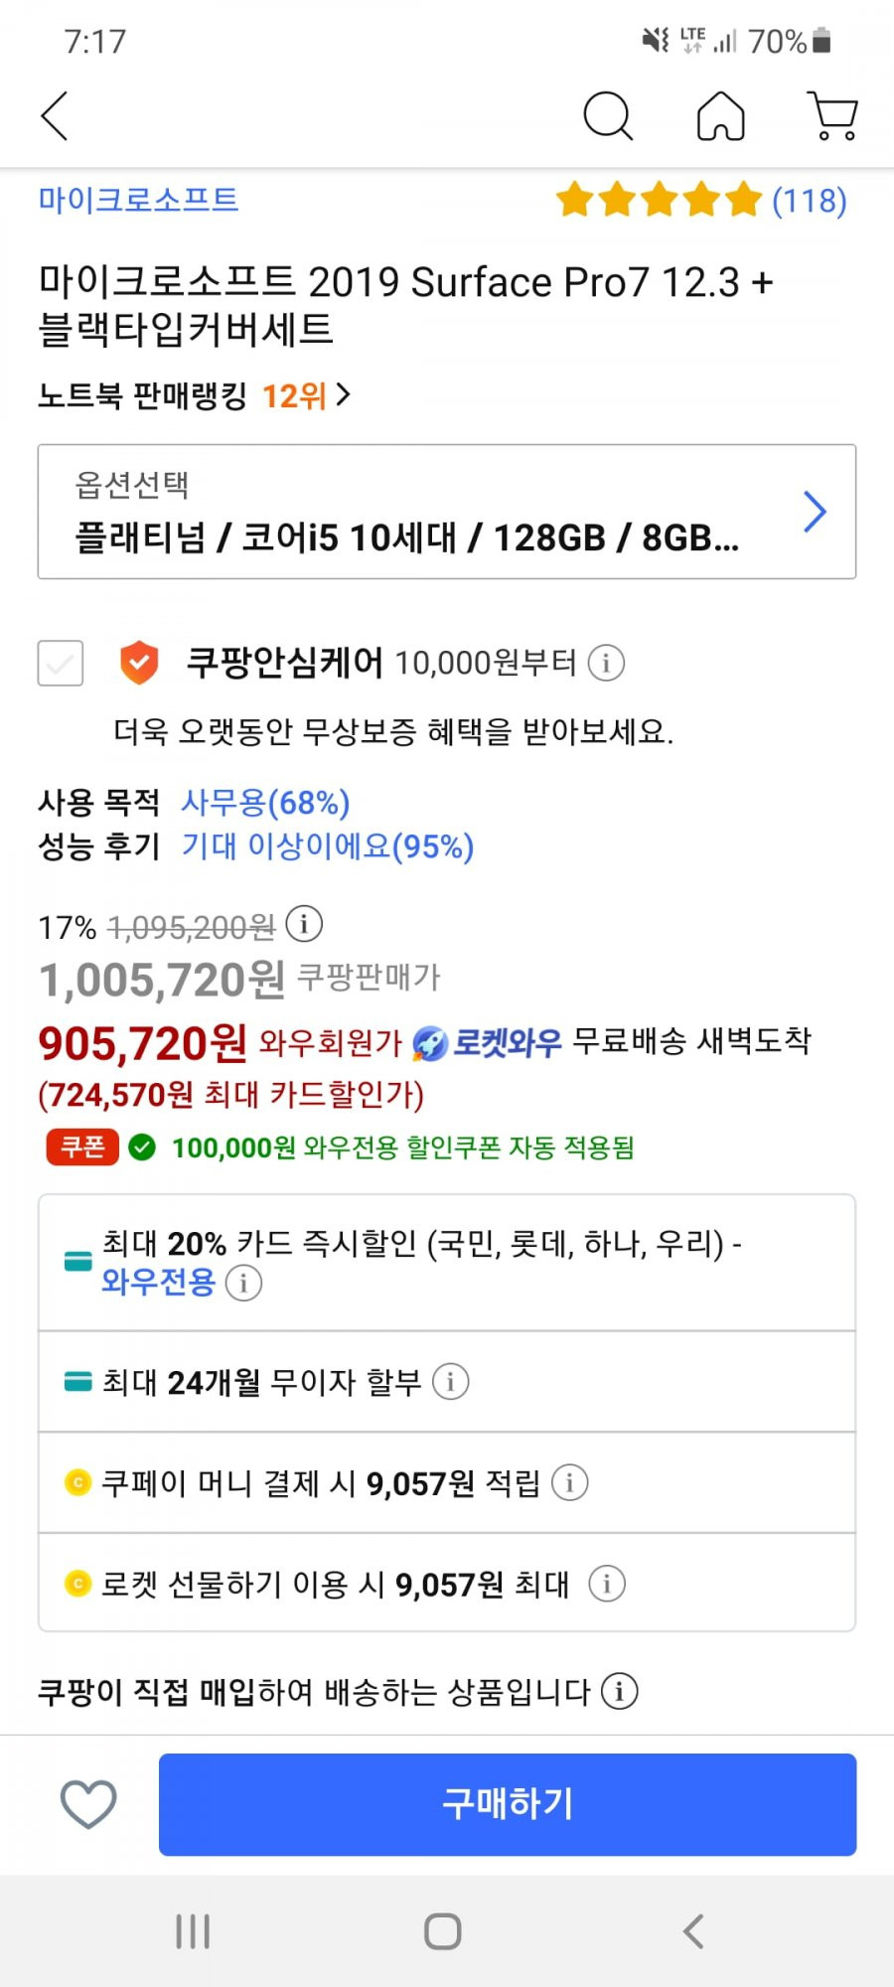Viewport: 894px width, 1987px height.
Task: Open 기대 이상이에요(95%) performance reviews
Action: (x=328, y=846)
